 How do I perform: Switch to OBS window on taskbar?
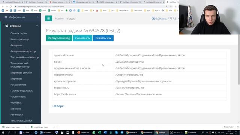click(x=177, y=132)
